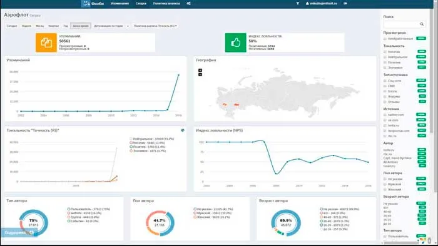This screenshot has width=438, height=246.
Task: Toggle the Мужской author gender checkbox
Action: 385,184
